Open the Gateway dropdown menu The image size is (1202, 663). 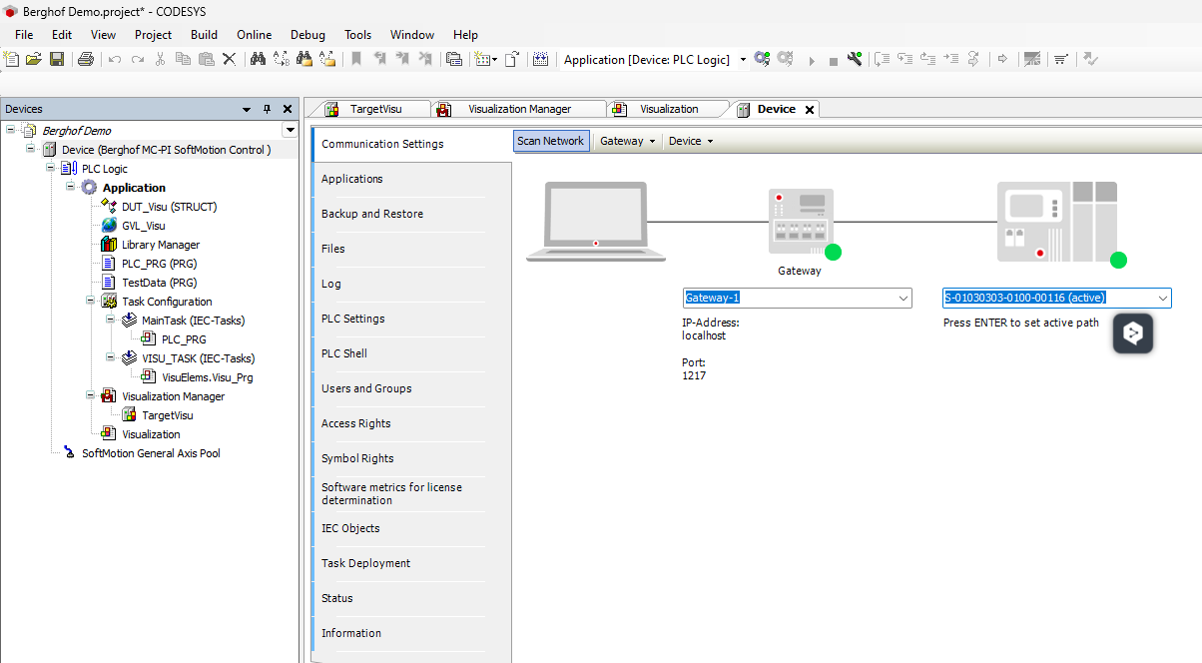(x=627, y=141)
